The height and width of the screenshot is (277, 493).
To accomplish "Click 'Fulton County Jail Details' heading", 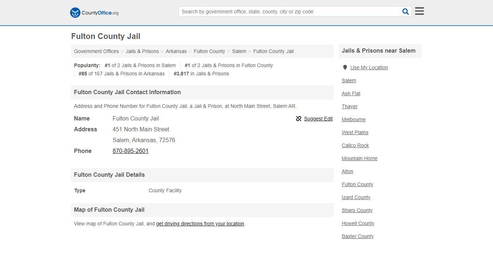I will tap(109, 175).
